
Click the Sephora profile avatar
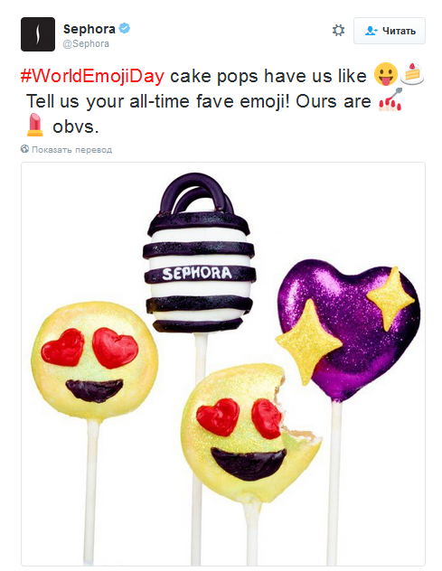pos(38,34)
